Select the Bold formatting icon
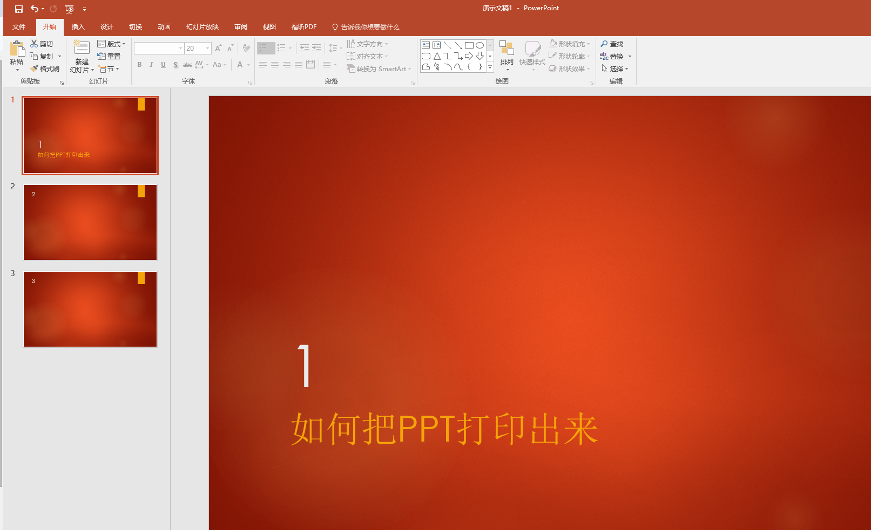Viewport: 871px width, 530px height. click(x=139, y=65)
